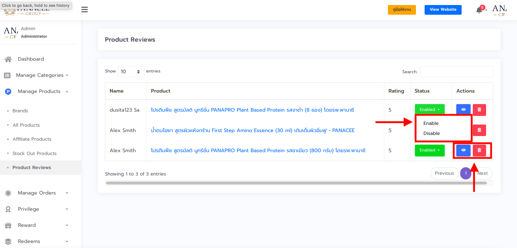This screenshot has height=248, width=517.
Task: Click the orange user manual button
Action: (402, 10)
